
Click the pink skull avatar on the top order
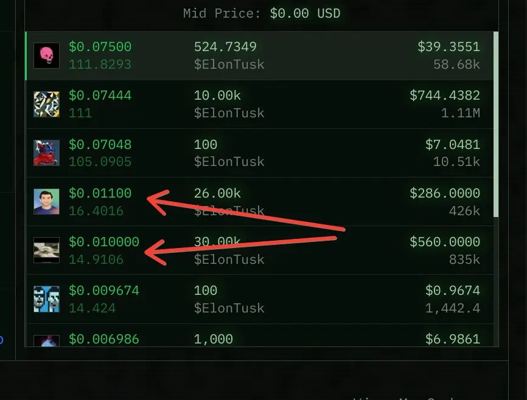[47, 55]
